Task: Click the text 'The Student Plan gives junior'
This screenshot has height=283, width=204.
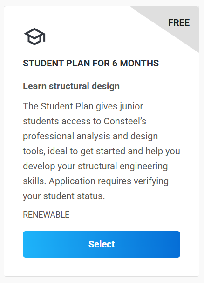Action: 83,106
